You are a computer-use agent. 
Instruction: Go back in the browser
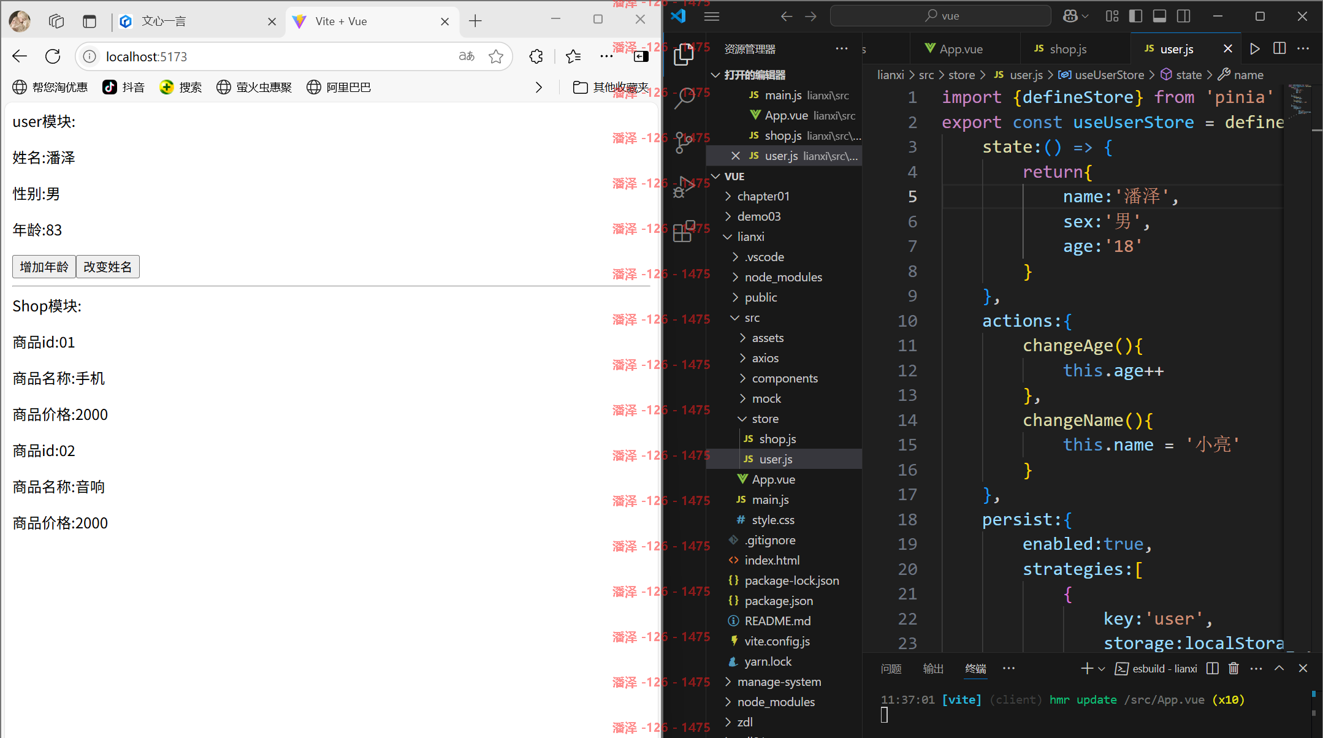pos(20,56)
